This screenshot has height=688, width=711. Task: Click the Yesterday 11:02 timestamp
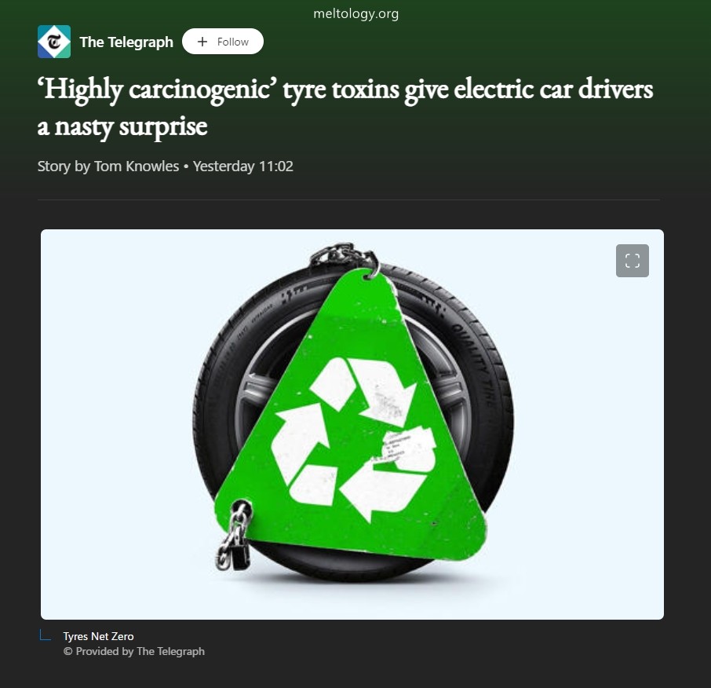coord(243,166)
